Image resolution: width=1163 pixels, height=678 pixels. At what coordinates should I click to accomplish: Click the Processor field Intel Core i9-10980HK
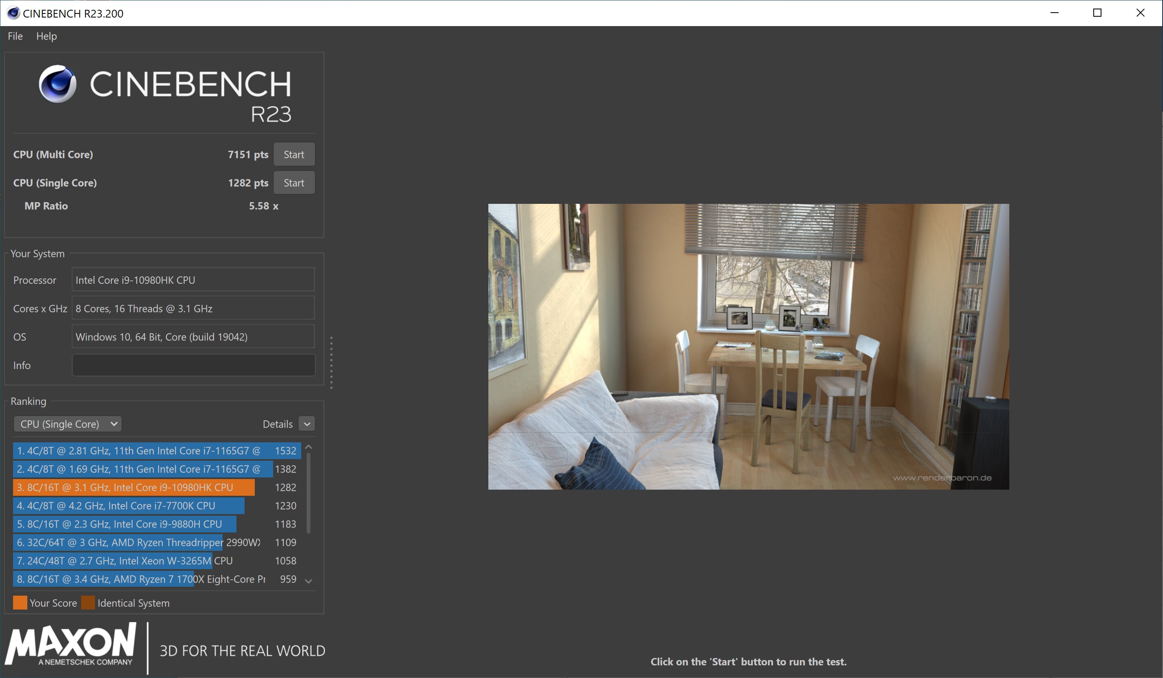pyautogui.click(x=193, y=280)
